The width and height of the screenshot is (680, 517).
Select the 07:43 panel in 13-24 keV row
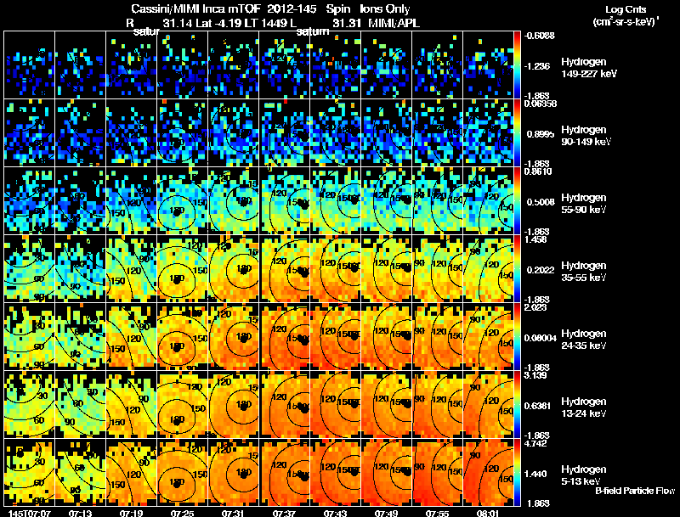click(335, 404)
